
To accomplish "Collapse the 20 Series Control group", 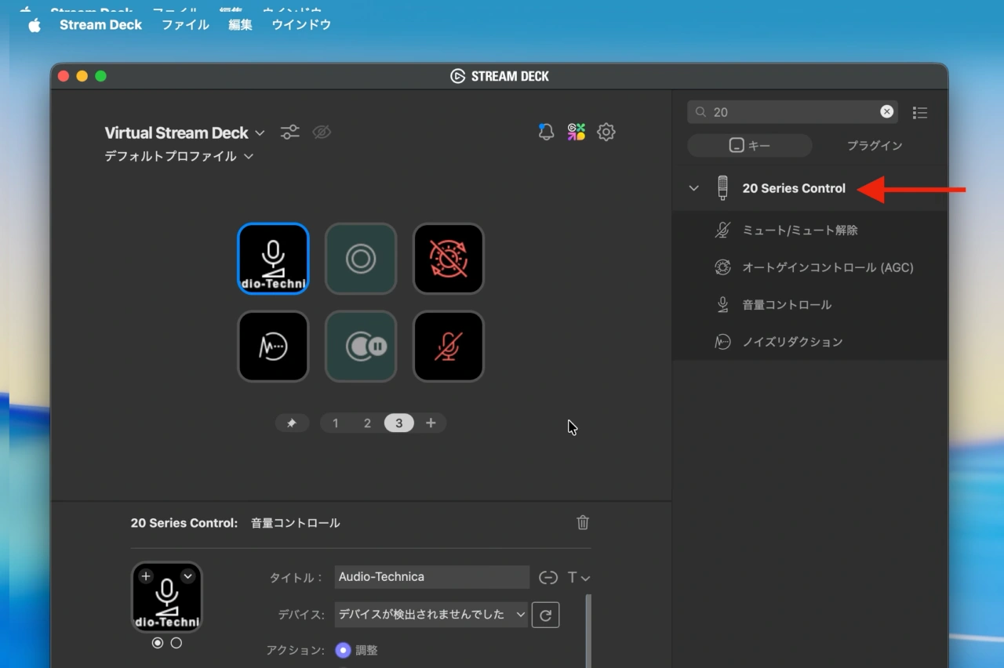I will click(x=693, y=188).
